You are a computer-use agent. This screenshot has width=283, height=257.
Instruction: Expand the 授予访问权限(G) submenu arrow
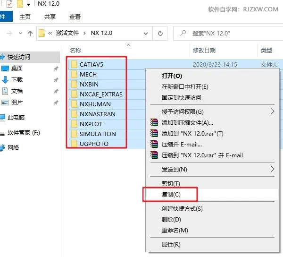272,111
